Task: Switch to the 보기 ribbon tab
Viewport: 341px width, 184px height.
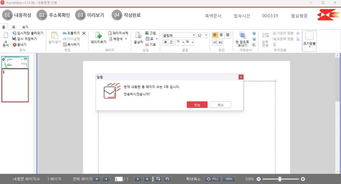Action: [x=25, y=27]
